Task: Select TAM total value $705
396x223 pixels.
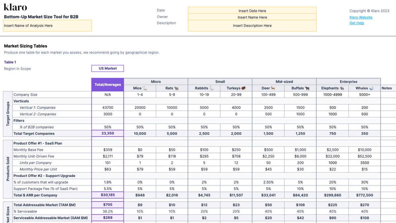Action: [108, 205]
